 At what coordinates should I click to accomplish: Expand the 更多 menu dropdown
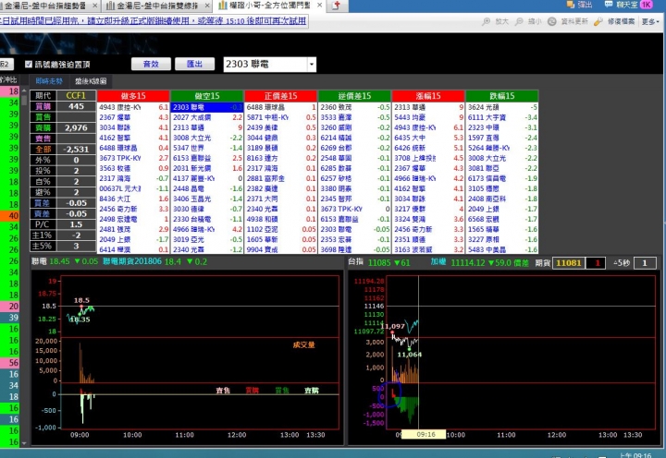tap(650, 21)
